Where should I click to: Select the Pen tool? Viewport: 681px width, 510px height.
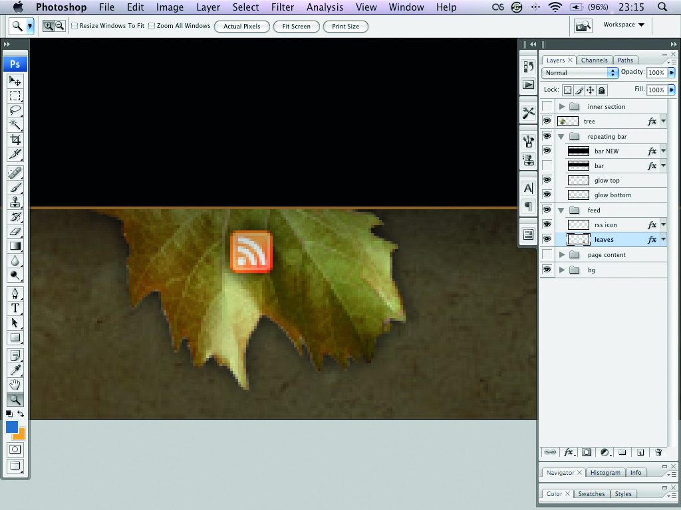(15, 294)
